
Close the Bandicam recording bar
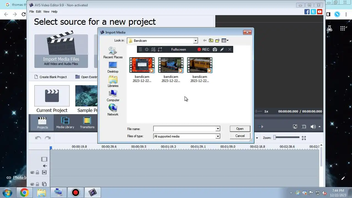[230, 50]
